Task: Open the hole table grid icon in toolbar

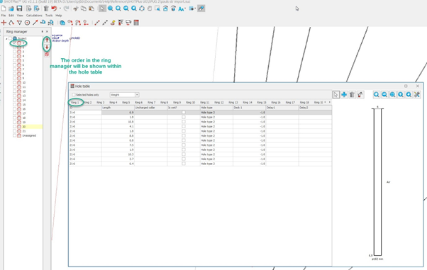Action: click(136, 23)
